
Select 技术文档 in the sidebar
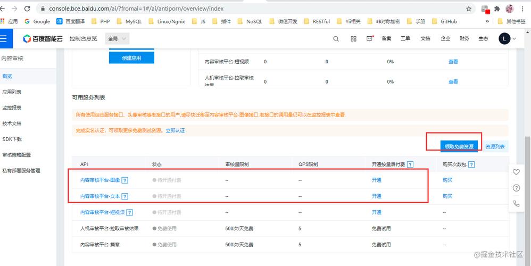coord(28,123)
